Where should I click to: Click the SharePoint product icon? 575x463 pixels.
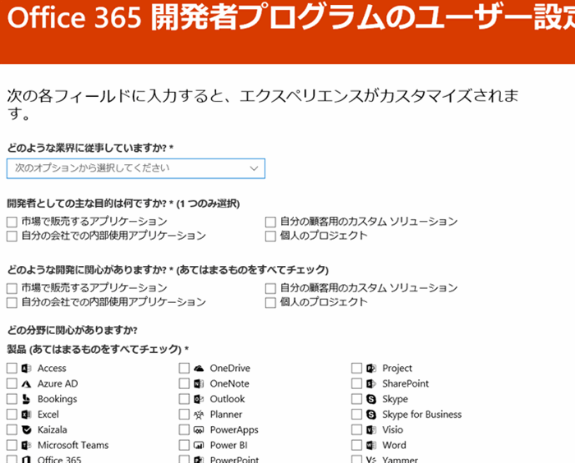pyautogui.click(x=371, y=383)
